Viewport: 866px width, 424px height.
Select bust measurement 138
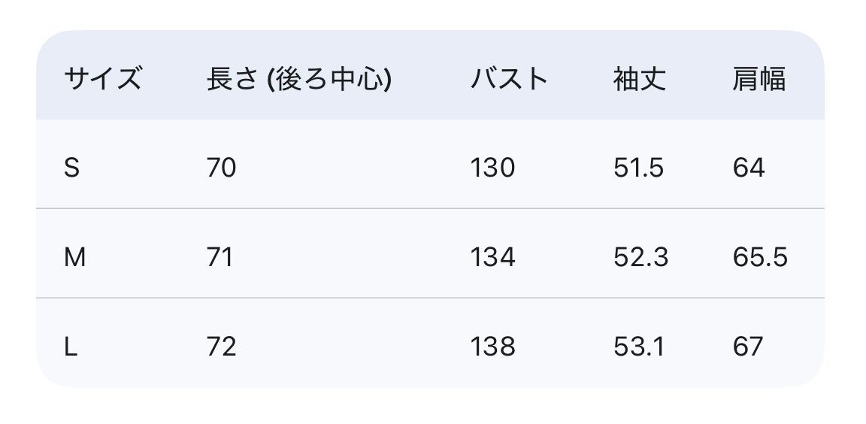(x=492, y=347)
